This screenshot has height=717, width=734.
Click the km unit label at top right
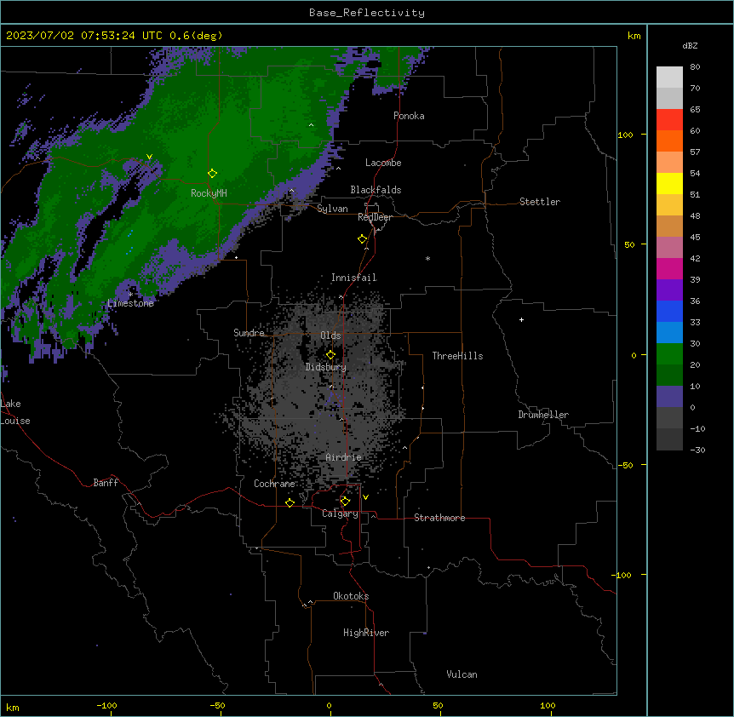point(634,36)
